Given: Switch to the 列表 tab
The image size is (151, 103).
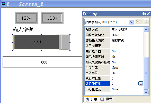Looking at the screenshot, I should pos(91,99).
